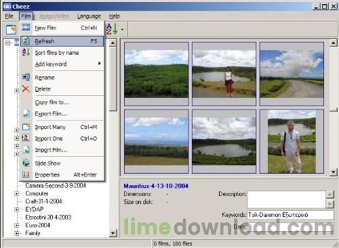
Task: Click the A-Z sort toolbar icon
Action: click(112, 29)
